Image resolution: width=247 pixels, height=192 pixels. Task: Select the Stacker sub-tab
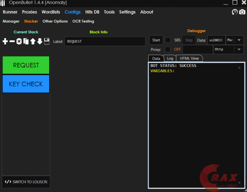pyautogui.click(x=31, y=21)
